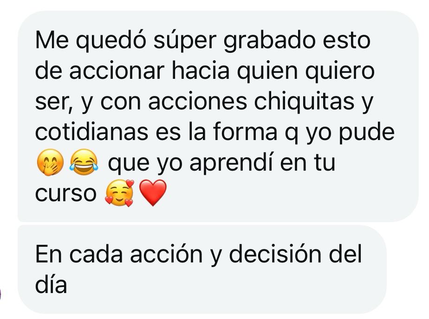
Task: Click the word 'día' in second message
Action: [x=51, y=285]
